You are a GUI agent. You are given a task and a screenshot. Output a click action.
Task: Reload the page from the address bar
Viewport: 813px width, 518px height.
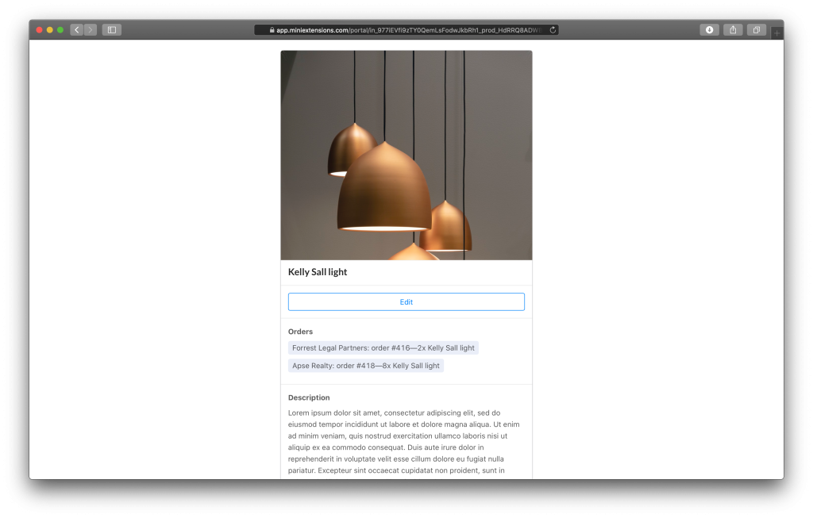pos(553,30)
